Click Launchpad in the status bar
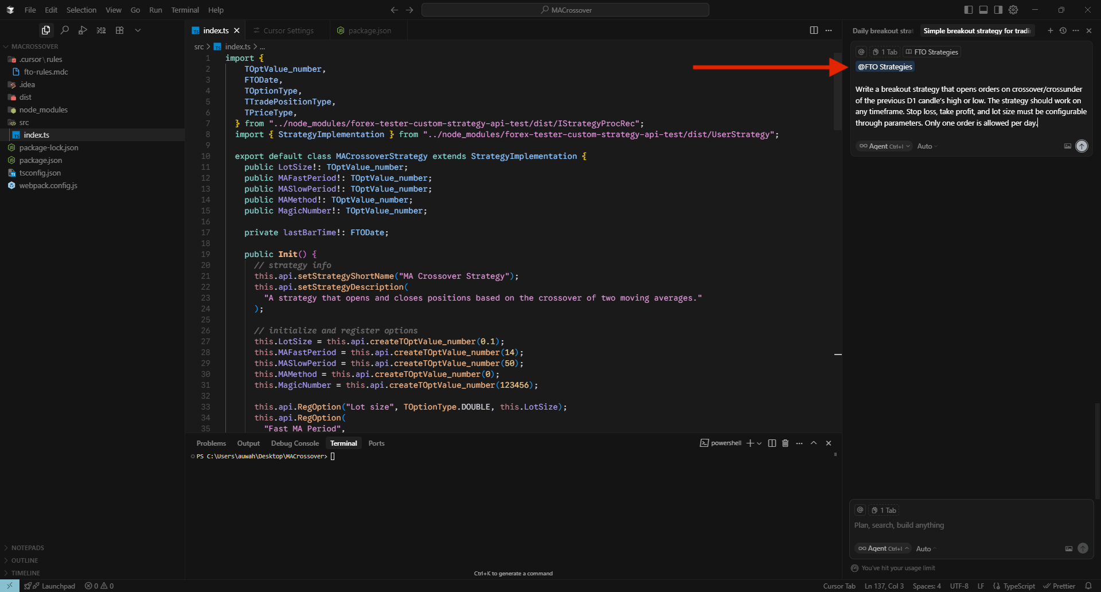This screenshot has height=592, width=1101. pos(58,586)
